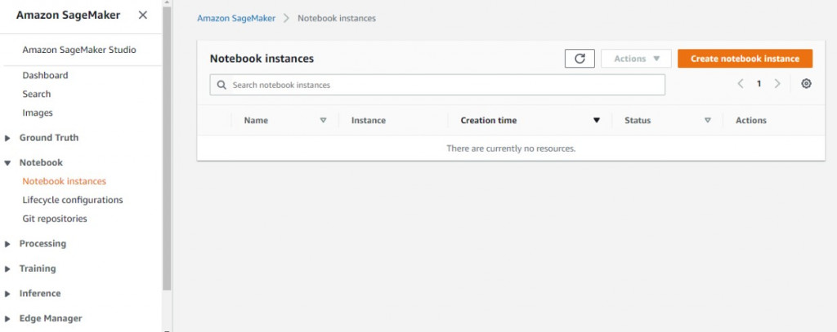Sort by Creation time arrow
This screenshot has height=332, width=837.
597,121
